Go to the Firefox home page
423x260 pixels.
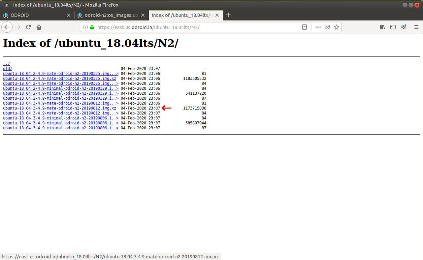pyautogui.click(x=39, y=27)
